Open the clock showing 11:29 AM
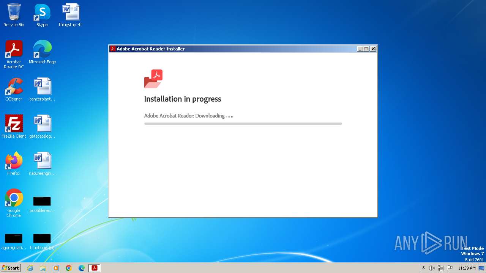Viewport: 486px width, 273px height. [x=467, y=268]
